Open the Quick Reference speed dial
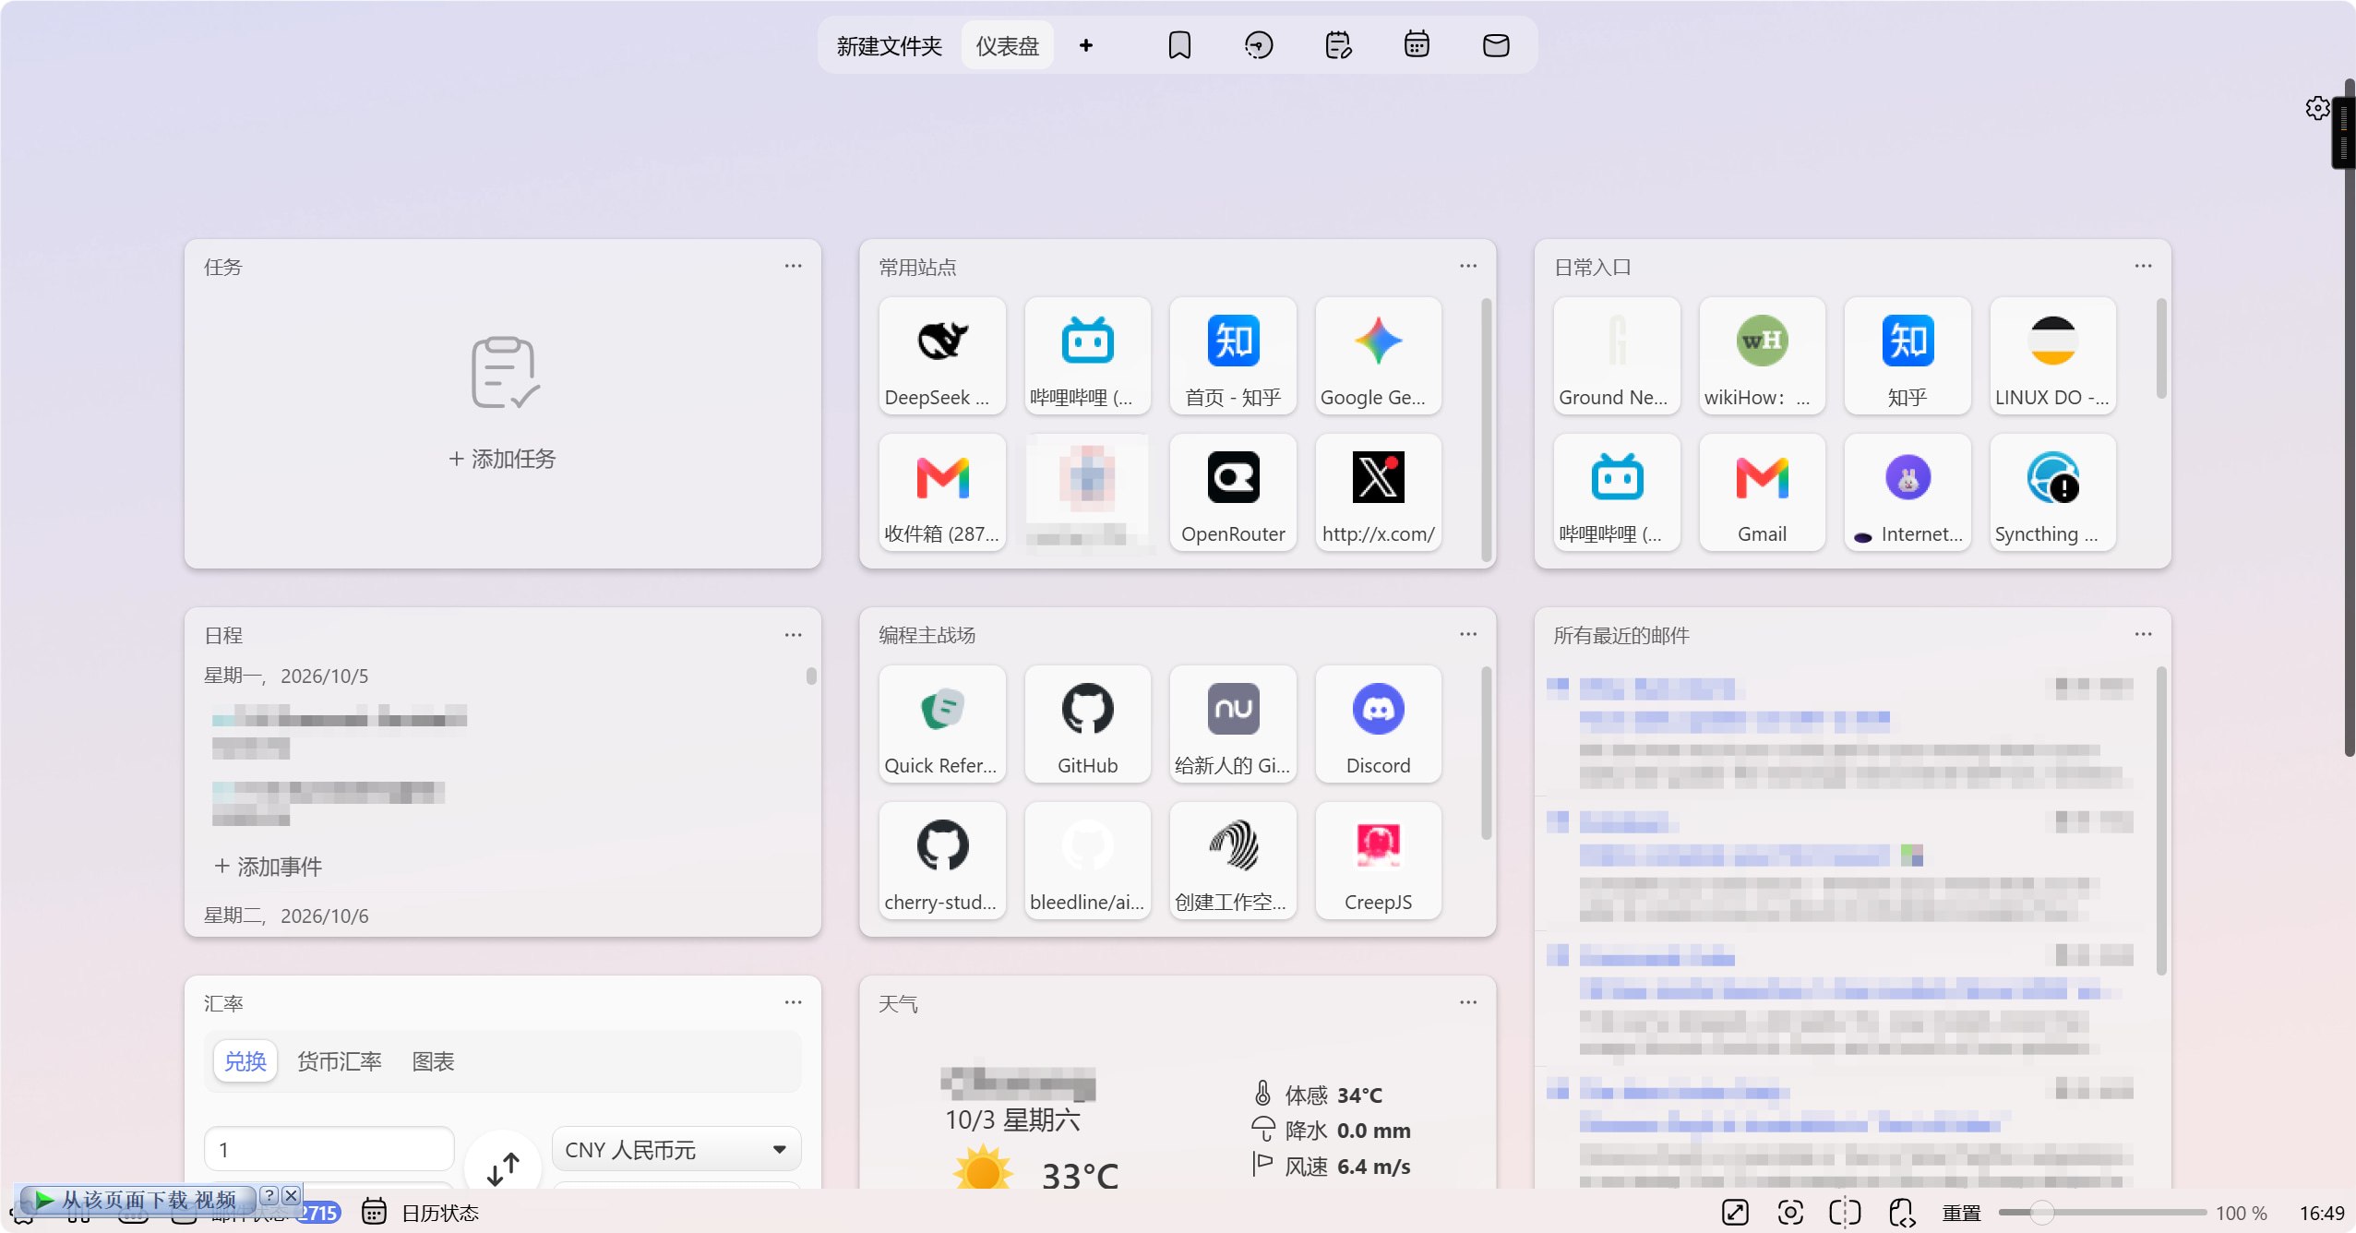The height and width of the screenshot is (1233, 2356). [942, 724]
